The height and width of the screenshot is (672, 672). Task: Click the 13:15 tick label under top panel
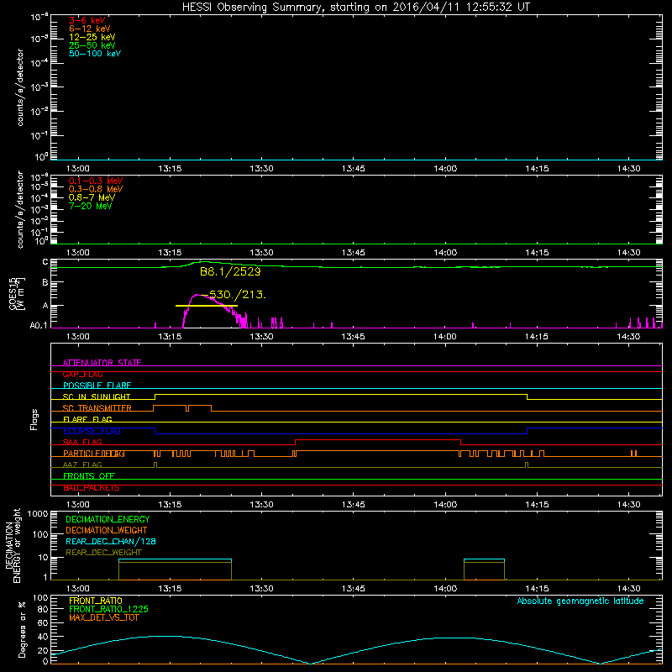pos(170,169)
